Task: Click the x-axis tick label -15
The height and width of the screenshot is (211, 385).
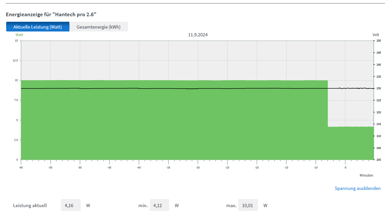Action: click(286, 168)
